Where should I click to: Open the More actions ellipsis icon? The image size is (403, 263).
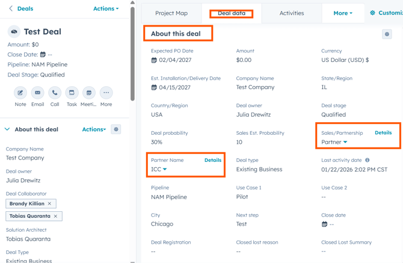[106, 93]
